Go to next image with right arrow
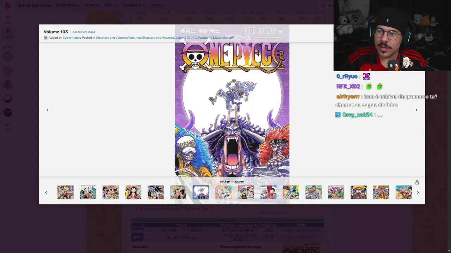451x253 pixels. click(x=416, y=110)
